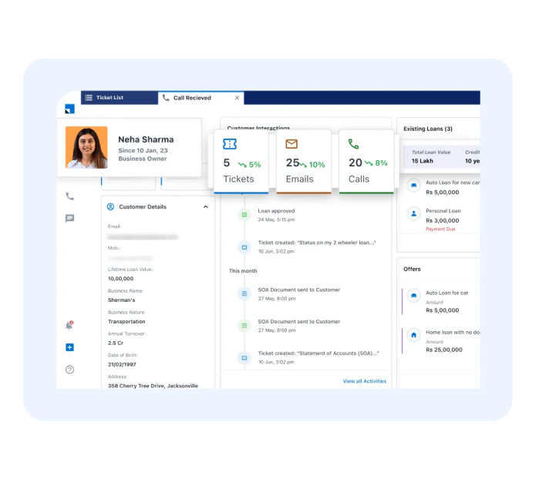Open the chat messages sidebar icon

(69, 219)
